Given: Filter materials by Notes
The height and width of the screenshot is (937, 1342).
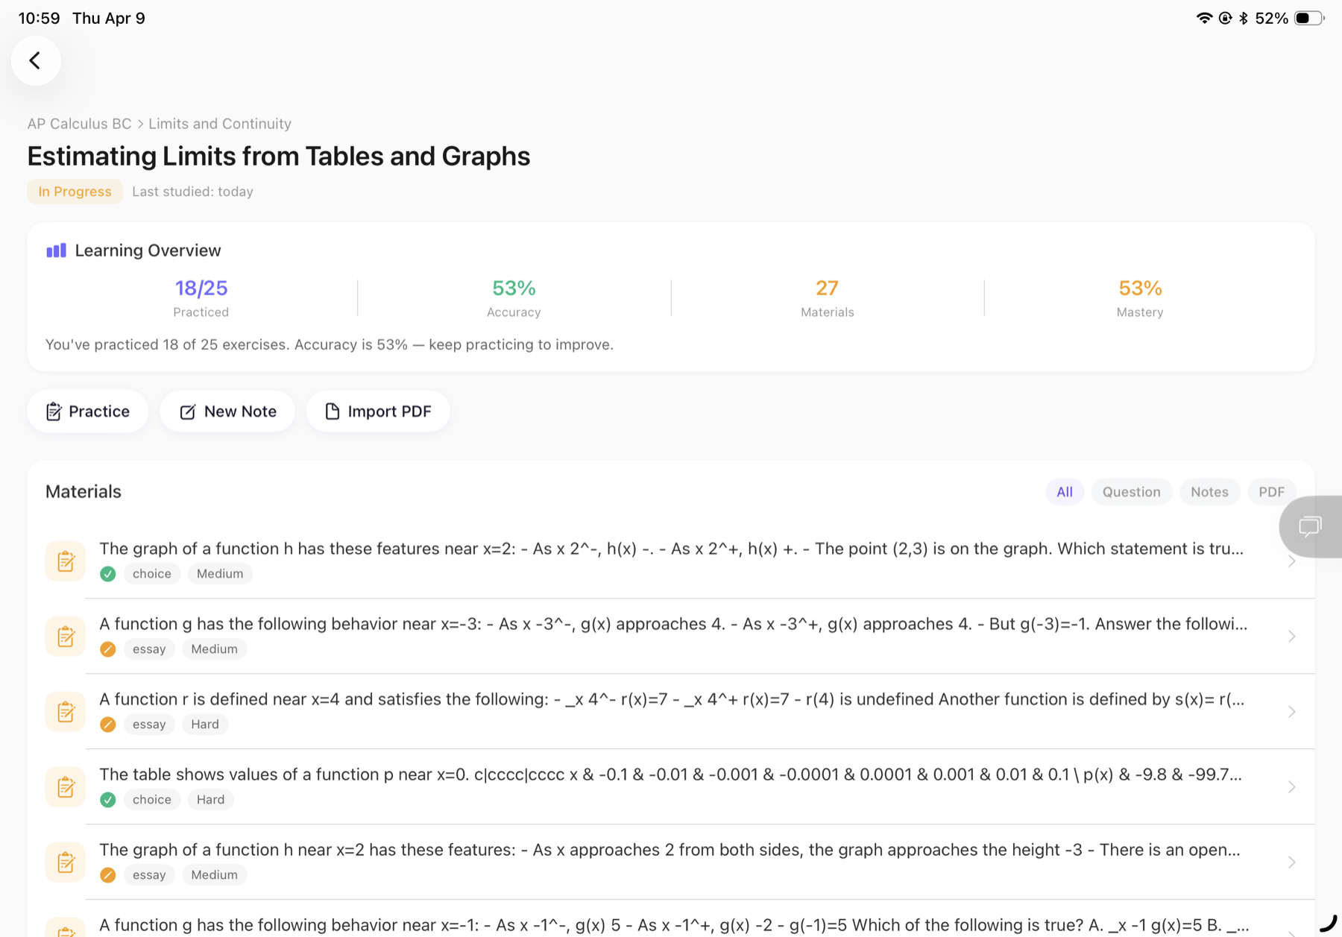Looking at the screenshot, I should (1209, 492).
